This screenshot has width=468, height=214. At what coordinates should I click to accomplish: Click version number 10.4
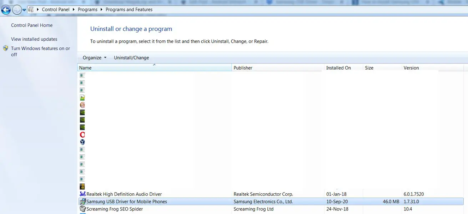click(408, 209)
